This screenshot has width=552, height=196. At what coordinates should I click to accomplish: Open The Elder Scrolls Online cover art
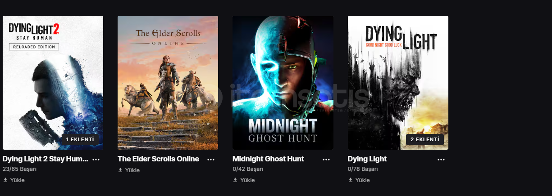(168, 83)
